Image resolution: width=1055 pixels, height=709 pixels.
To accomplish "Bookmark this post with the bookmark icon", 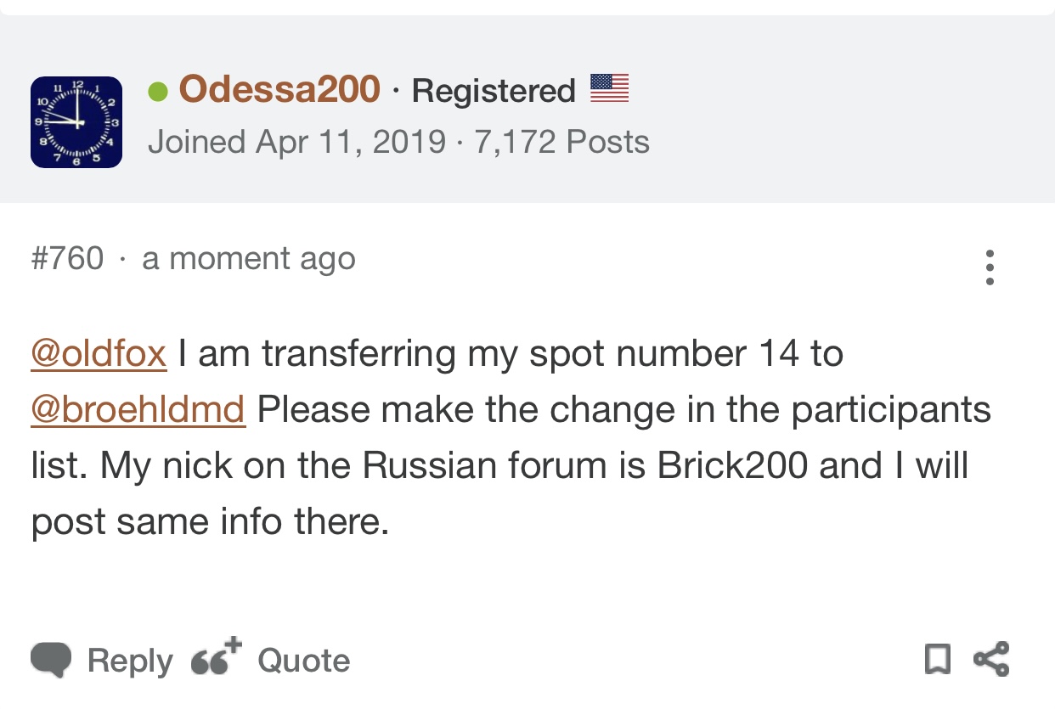I will pos(937,659).
